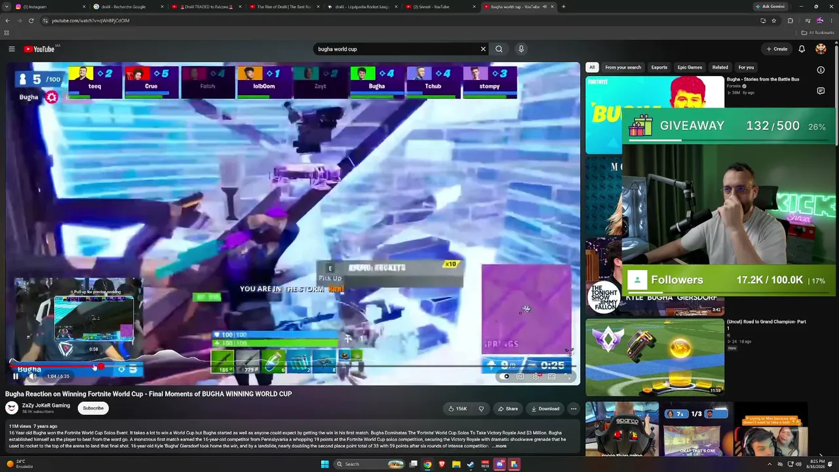Image resolution: width=839 pixels, height=472 pixels.
Task: Click the Windows taskbar Search box
Action: point(369,464)
